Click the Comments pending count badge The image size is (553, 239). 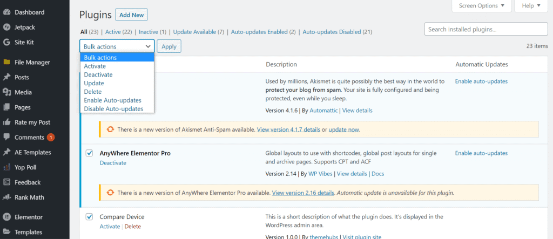tap(51, 138)
